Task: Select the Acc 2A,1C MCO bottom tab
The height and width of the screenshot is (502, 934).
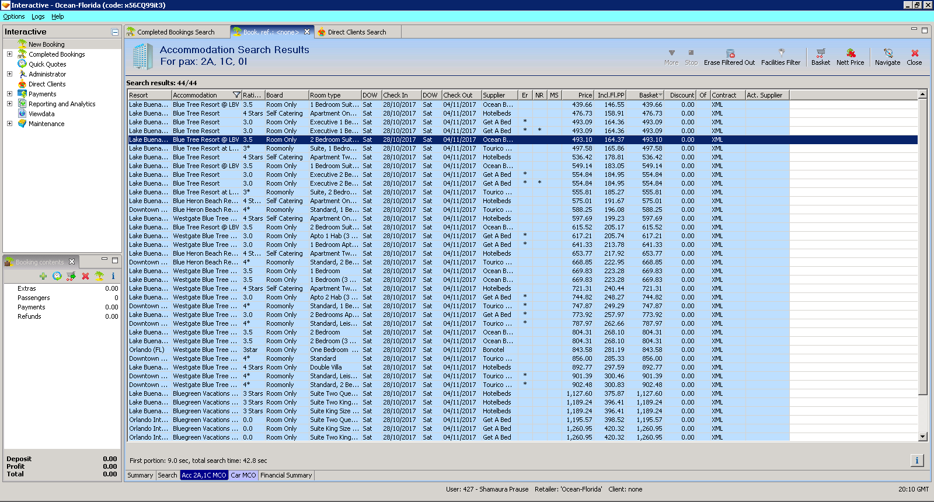Action: pos(204,475)
